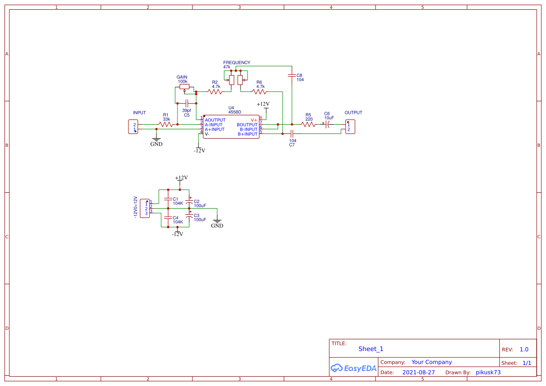Select capacitor C8 labeled 104
The width and height of the screenshot is (546, 386).
(292, 75)
